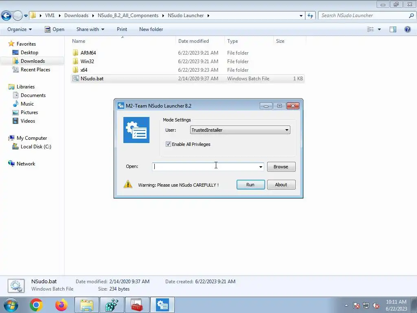Toggle the preview pane icon

[x=393, y=29]
